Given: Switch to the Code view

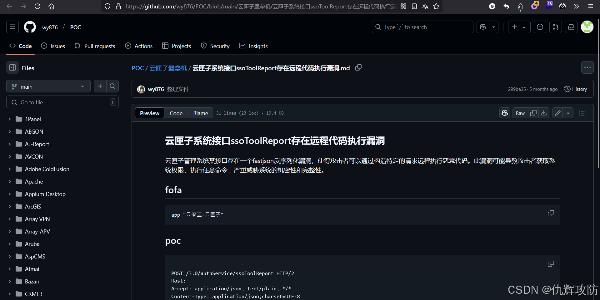Looking at the screenshot, I should [x=176, y=113].
